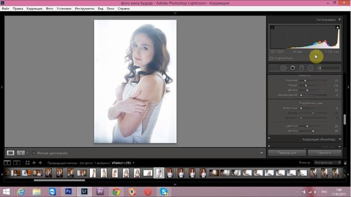The width and height of the screenshot is (351, 197).
Task: Select the highlighted filmstrip thumbnail
Action: pyautogui.click(x=159, y=173)
